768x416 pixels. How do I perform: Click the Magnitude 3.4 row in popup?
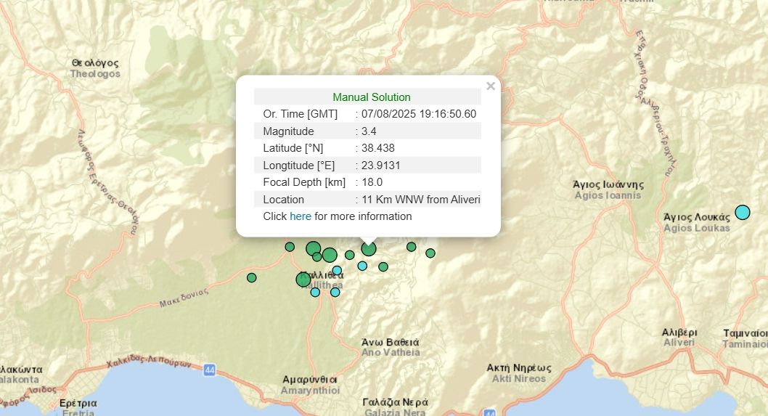pyautogui.click(x=367, y=131)
